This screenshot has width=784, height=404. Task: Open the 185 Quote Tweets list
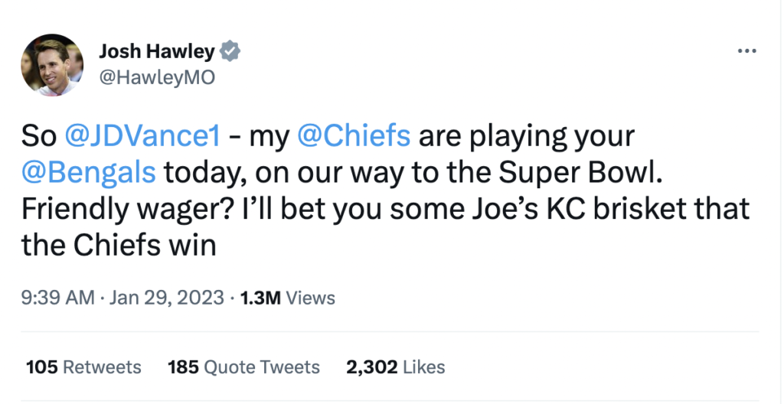pos(243,367)
